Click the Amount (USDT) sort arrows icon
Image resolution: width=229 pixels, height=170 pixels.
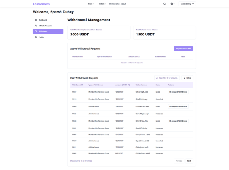(129, 85)
